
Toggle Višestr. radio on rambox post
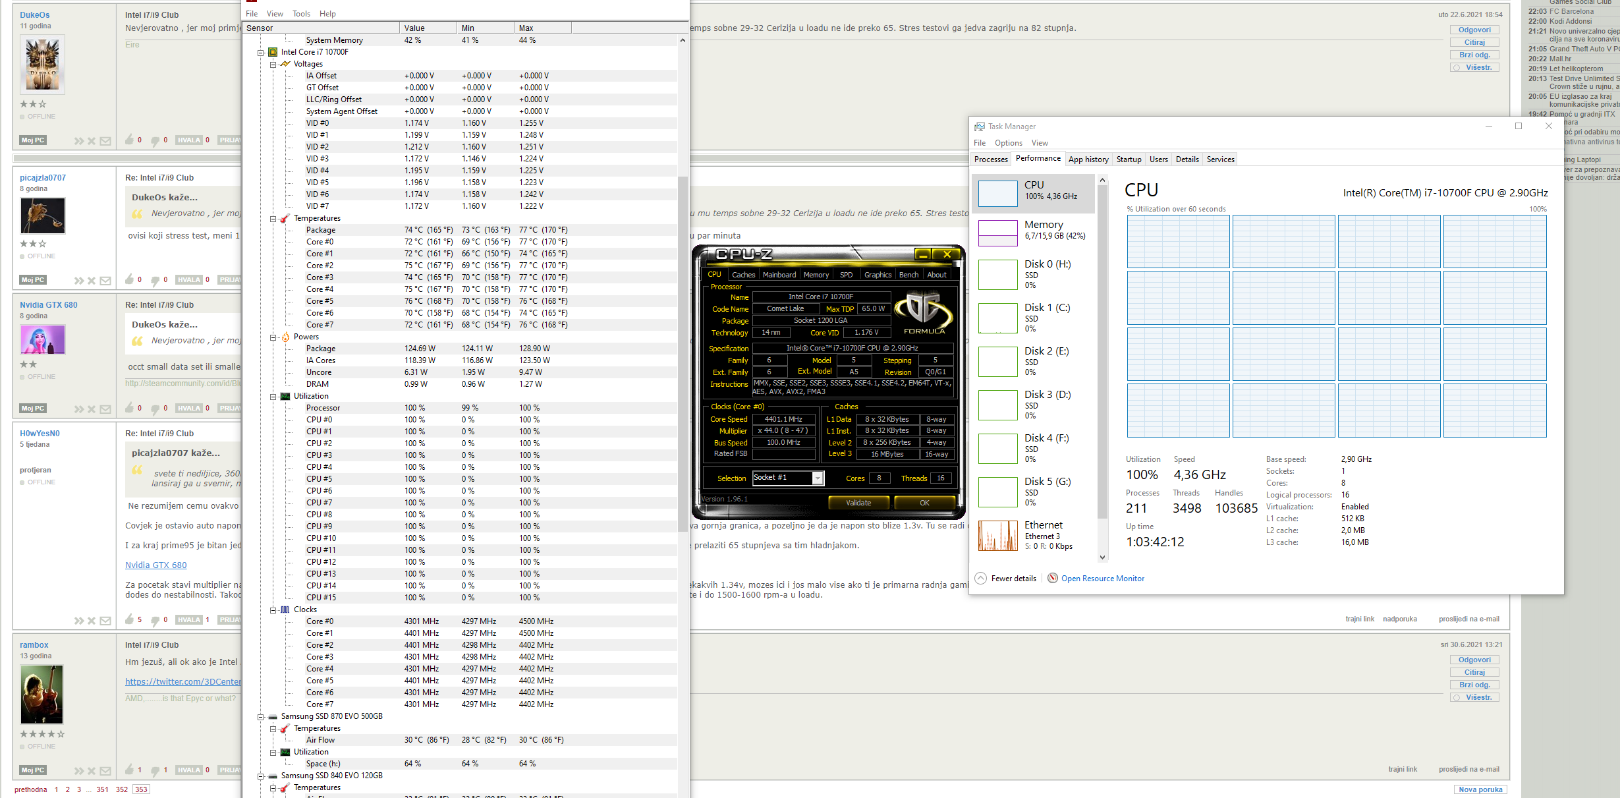1457,698
